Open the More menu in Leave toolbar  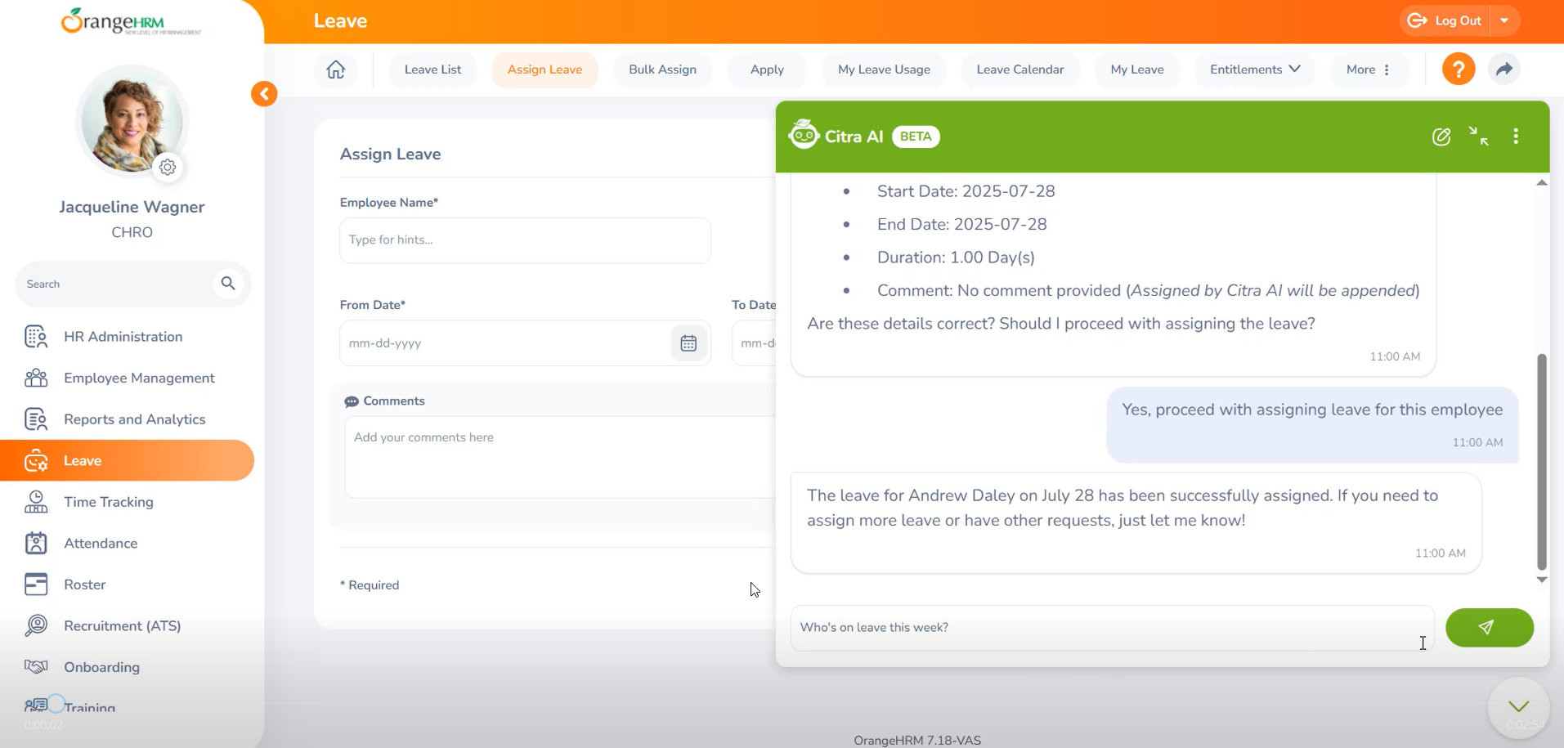[1368, 69]
